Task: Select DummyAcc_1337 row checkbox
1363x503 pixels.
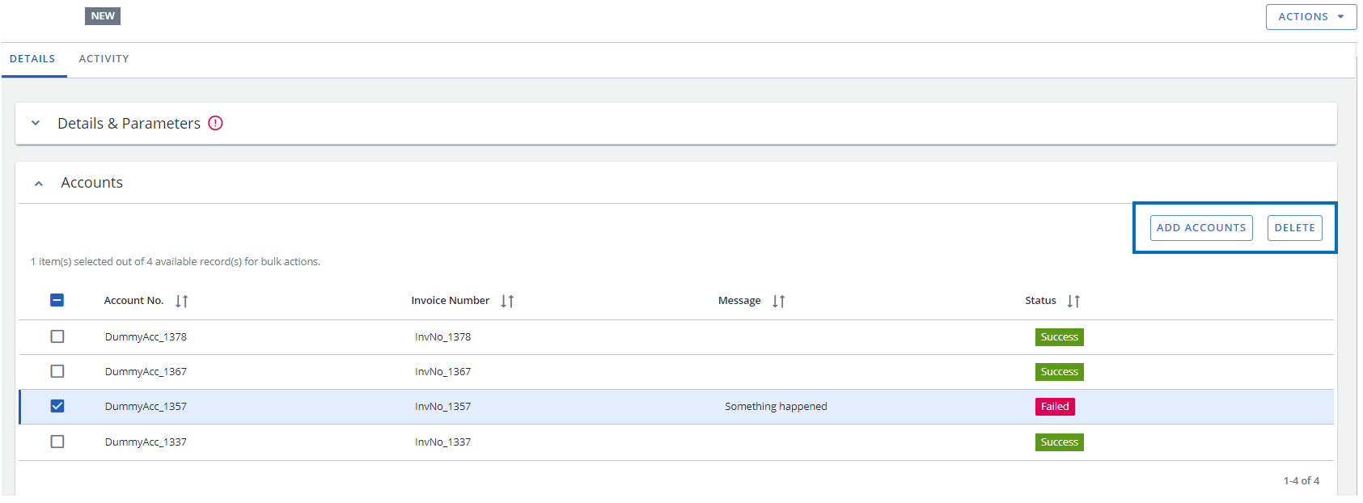Action: tap(57, 442)
